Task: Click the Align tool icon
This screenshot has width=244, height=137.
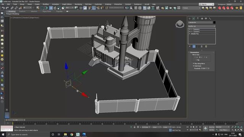Action: pyautogui.click(x=131, y=8)
